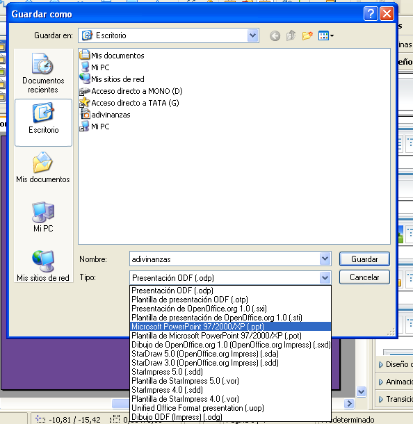Choose StarDraw 5.0 (.sda) format
The width and height of the screenshot is (413, 424).
point(230,354)
